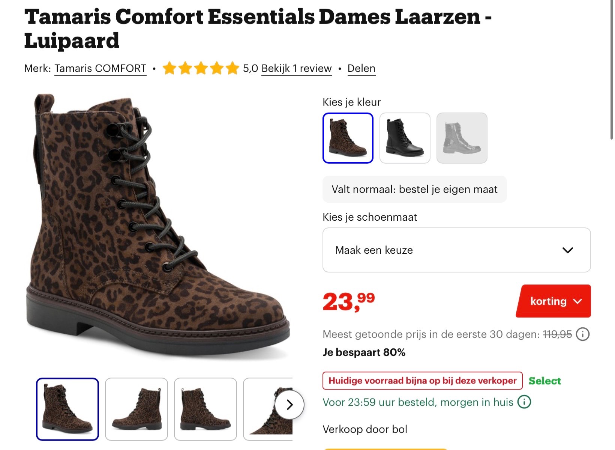Open the shoe size dropdown
This screenshot has height=450, width=615.
coord(456,250)
